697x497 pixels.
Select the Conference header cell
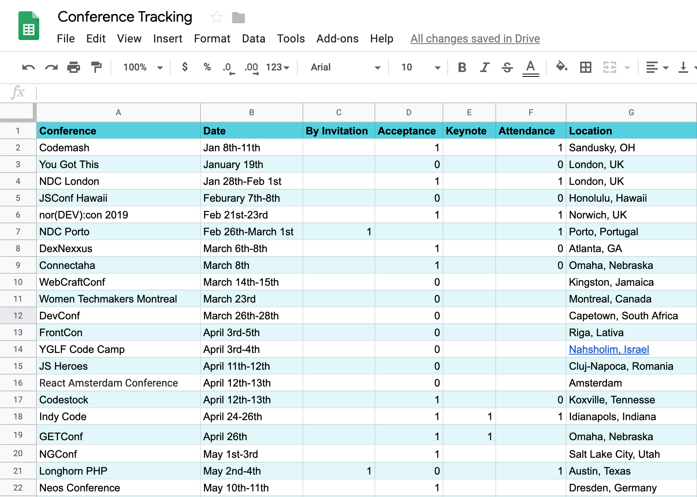pos(118,131)
